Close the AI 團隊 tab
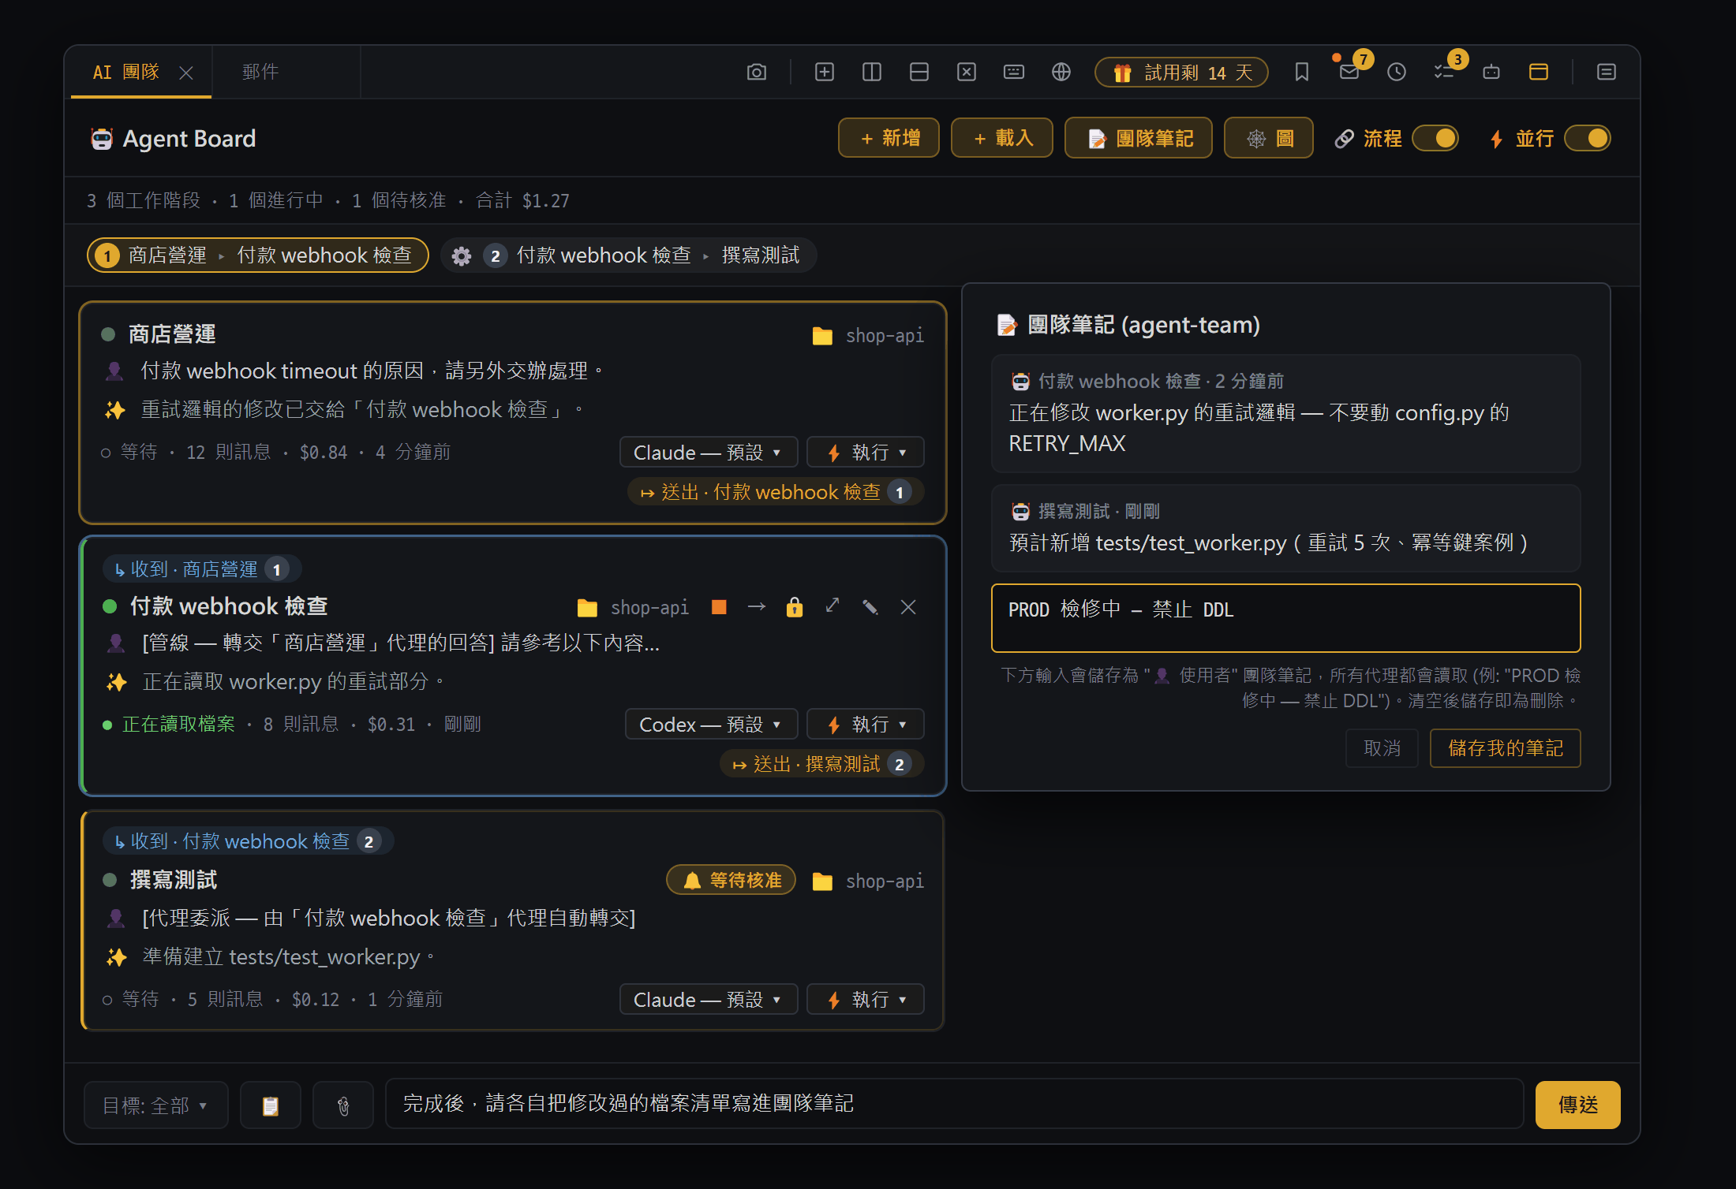Viewport: 1736px width, 1189px height. click(x=186, y=73)
